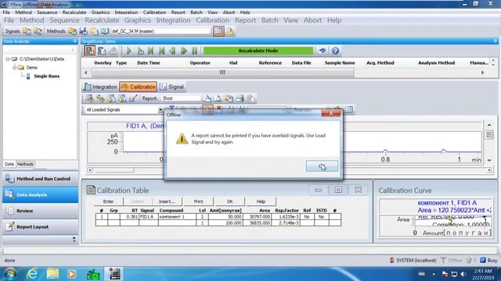Image resolution: width=501 pixels, height=281 pixels.
Task: Select the Calibration task tab
Action: pyautogui.click(x=139, y=87)
